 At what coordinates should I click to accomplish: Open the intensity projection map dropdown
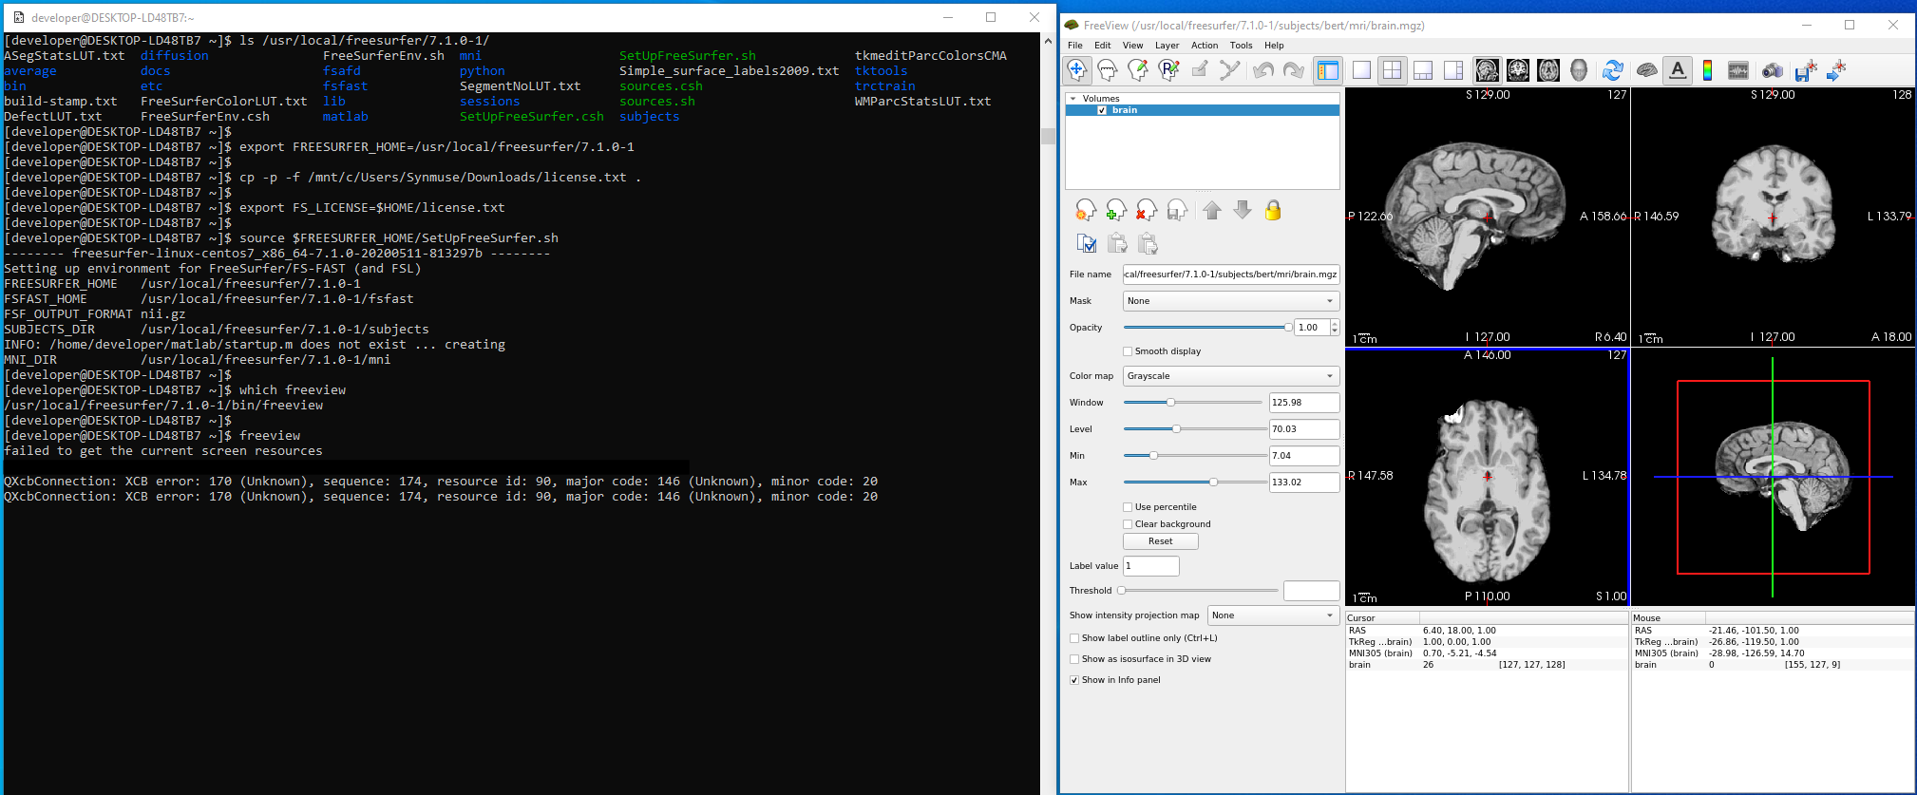click(x=1273, y=615)
